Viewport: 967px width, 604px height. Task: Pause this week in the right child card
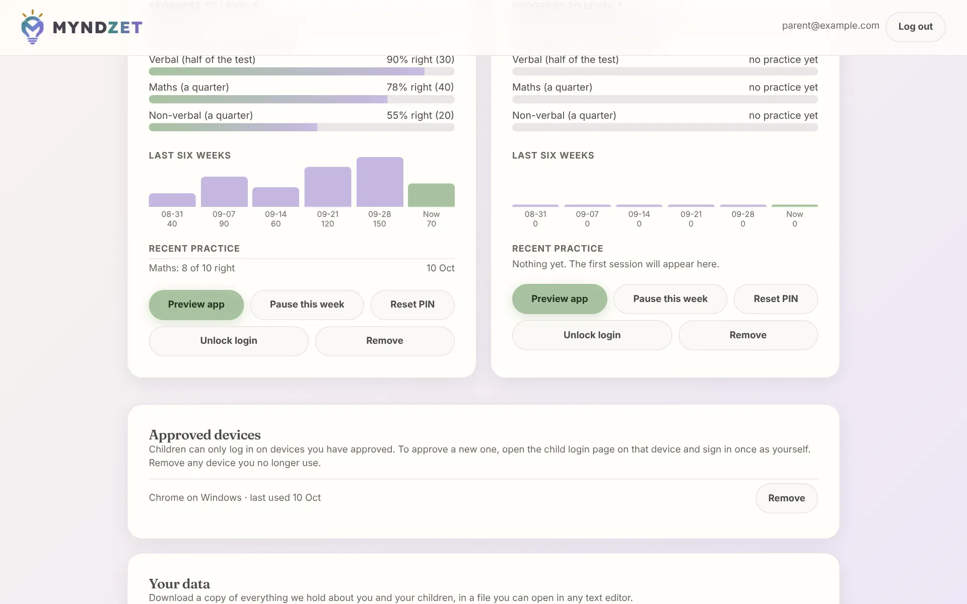pos(670,299)
